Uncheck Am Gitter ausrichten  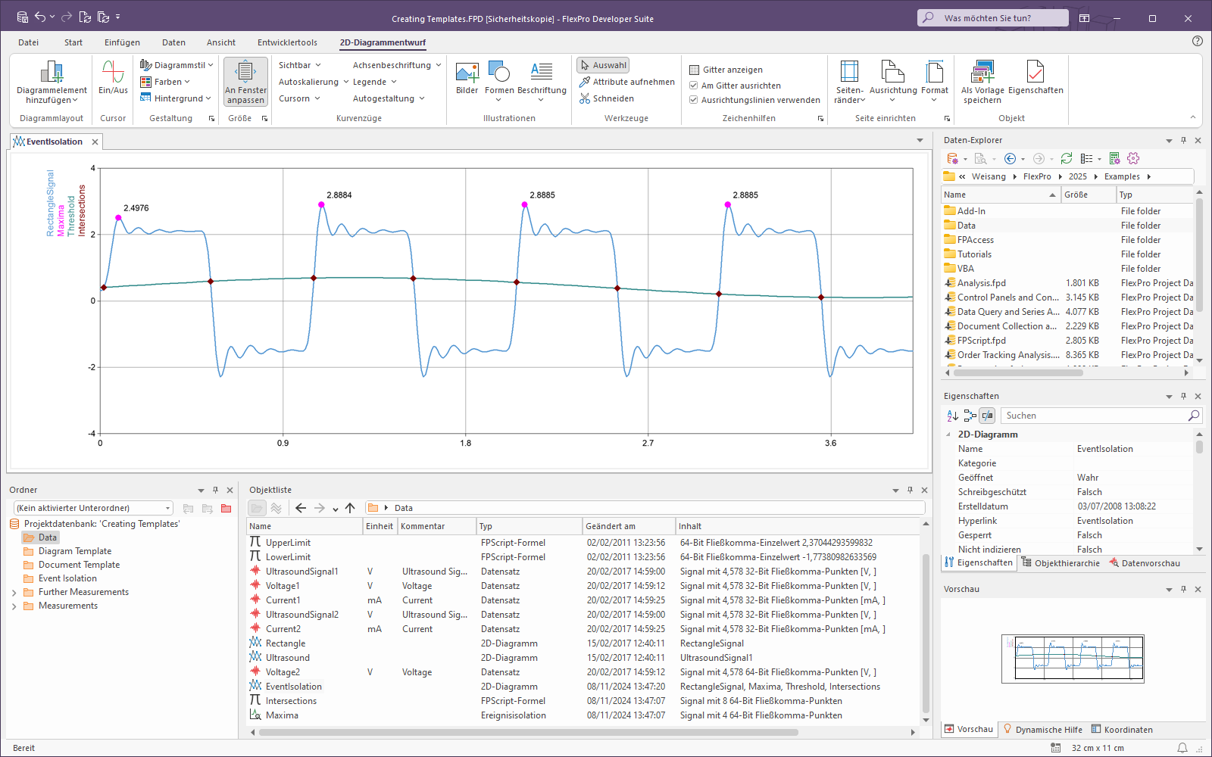pos(694,86)
